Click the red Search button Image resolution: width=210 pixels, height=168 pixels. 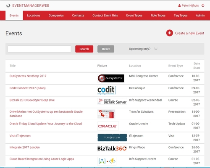point(84,49)
